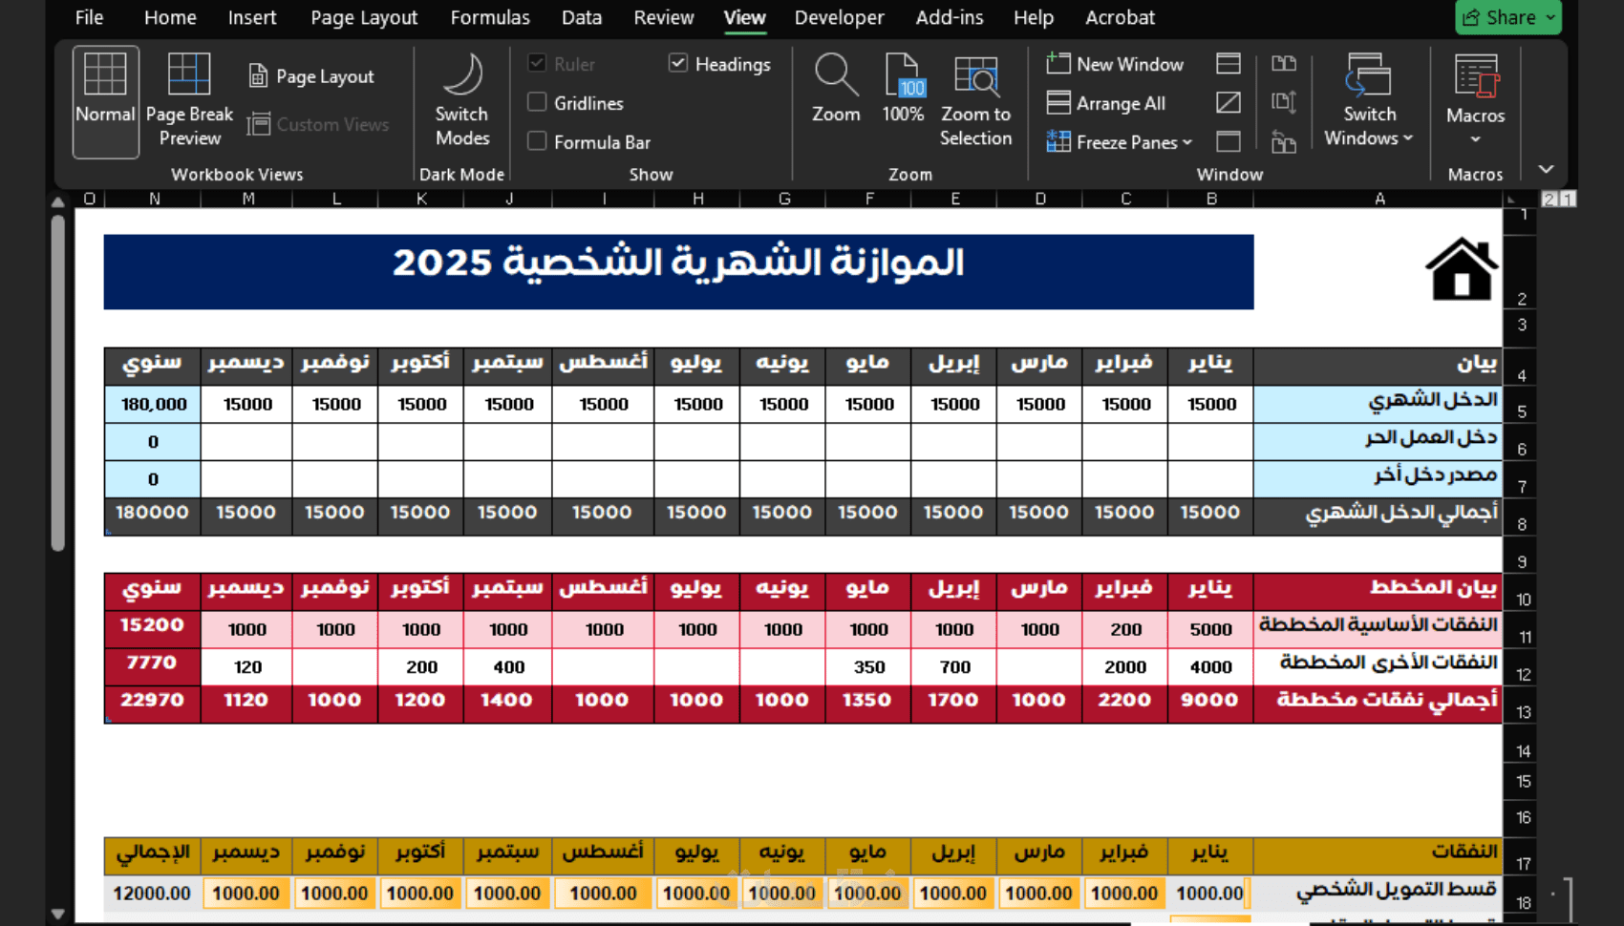The width and height of the screenshot is (1624, 926).
Task: Open a New Window
Action: point(1115,64)
